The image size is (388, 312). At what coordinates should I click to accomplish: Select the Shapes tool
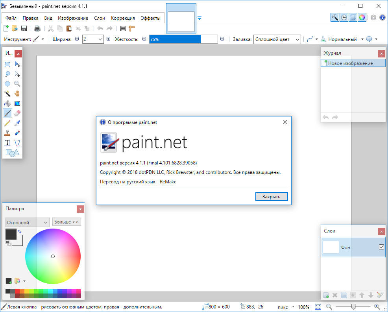[12, 153]
